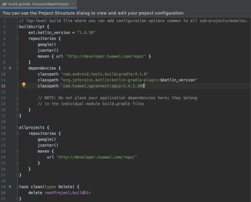The height and width of the screenshot is (202, 251).
Task: Click the NOTE comment on line 14
Action: click(x=117, y=98)
